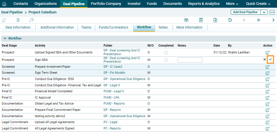
Task: Edit the Prepare Investment Paper activity row
Action: tap(268, 67)
